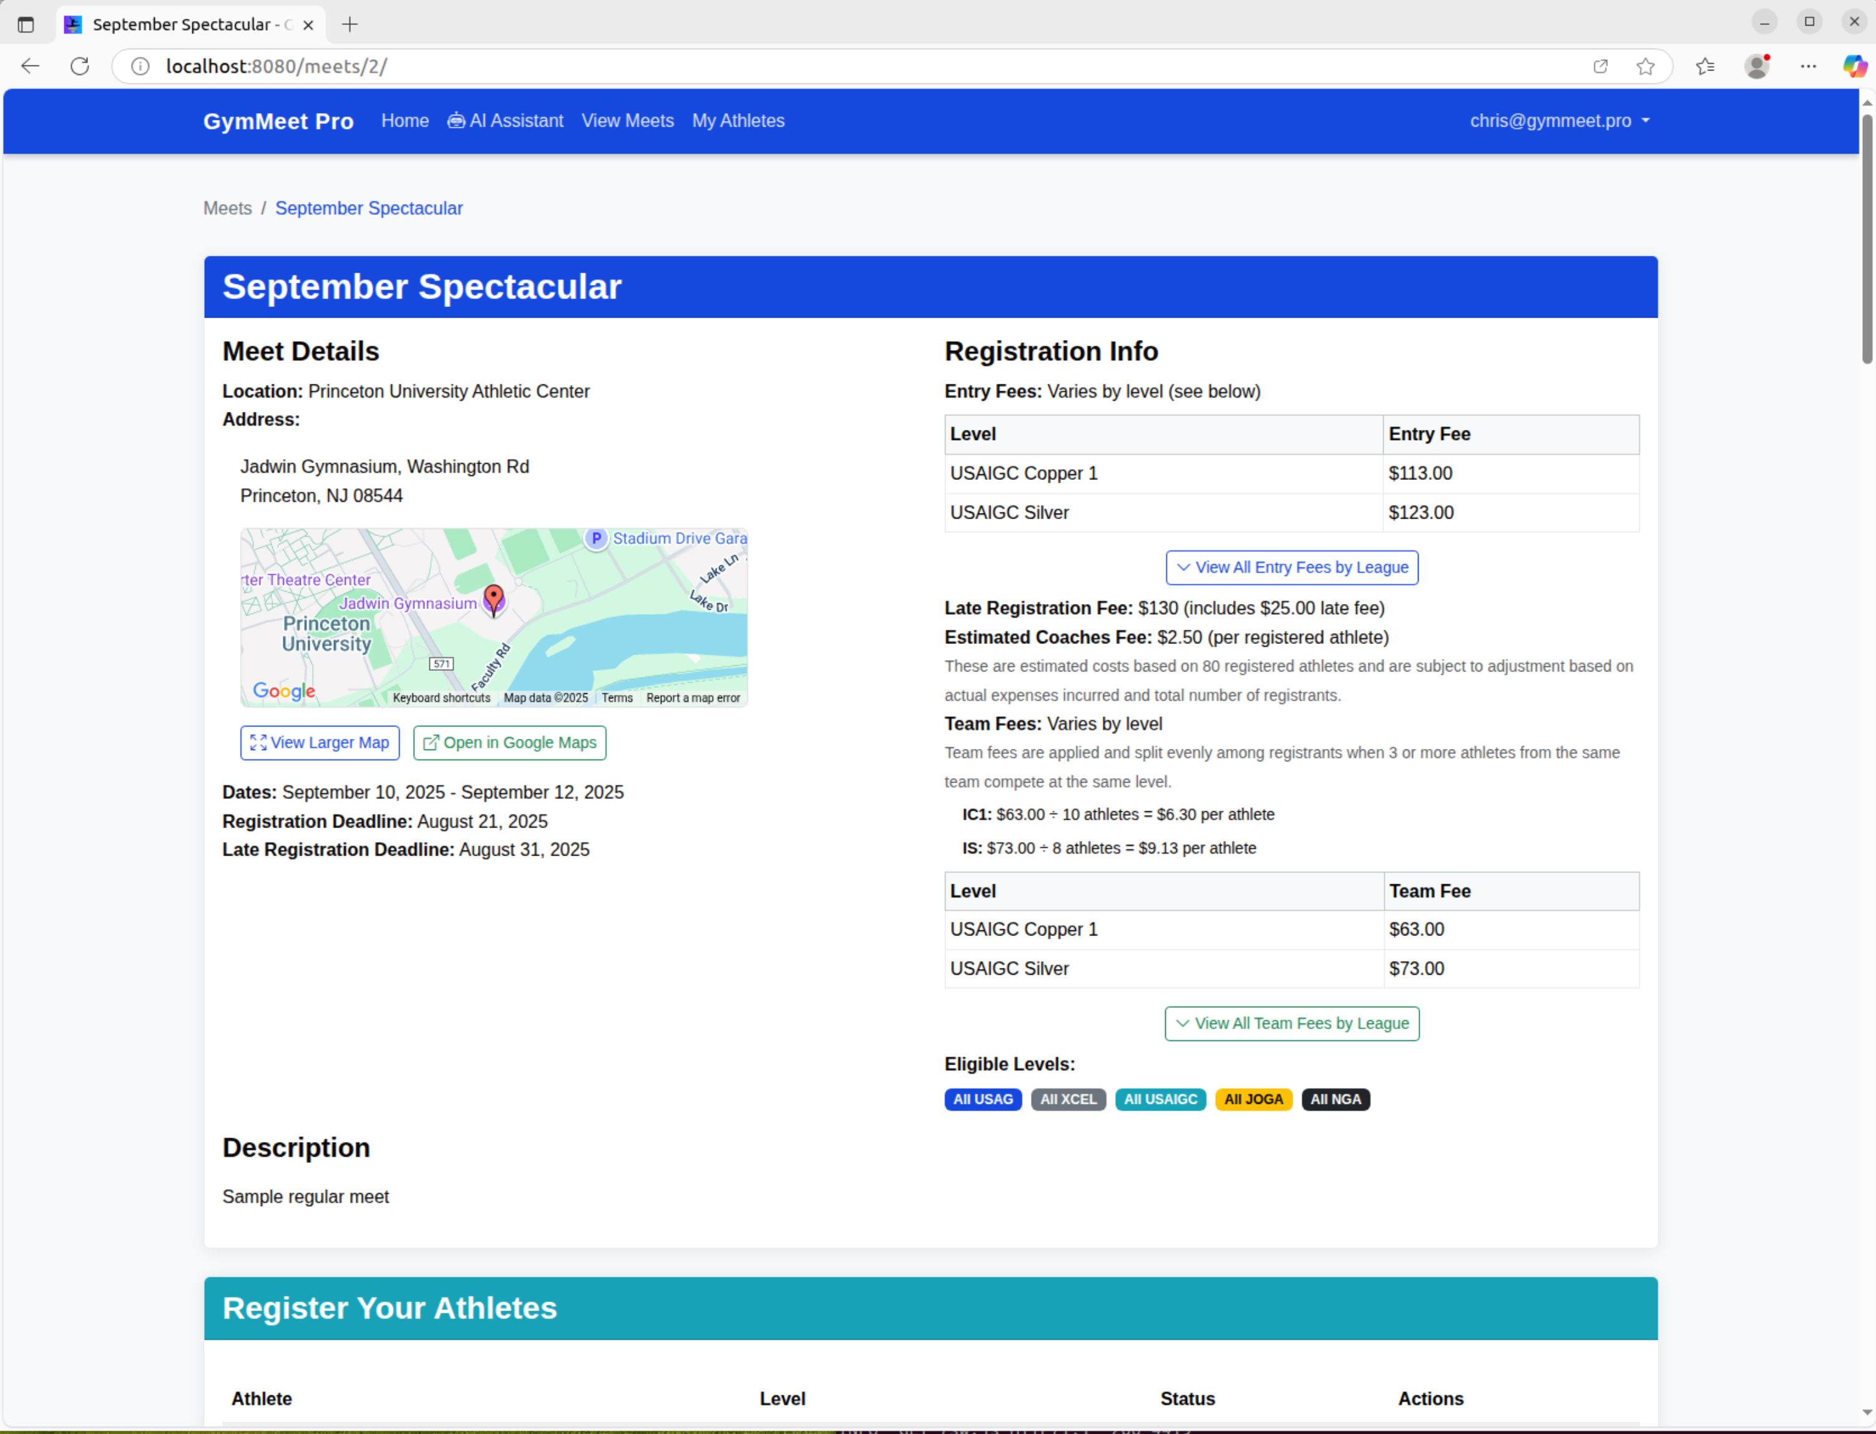Click the $113.00 entry fee cell

[x=1510, y=474]
